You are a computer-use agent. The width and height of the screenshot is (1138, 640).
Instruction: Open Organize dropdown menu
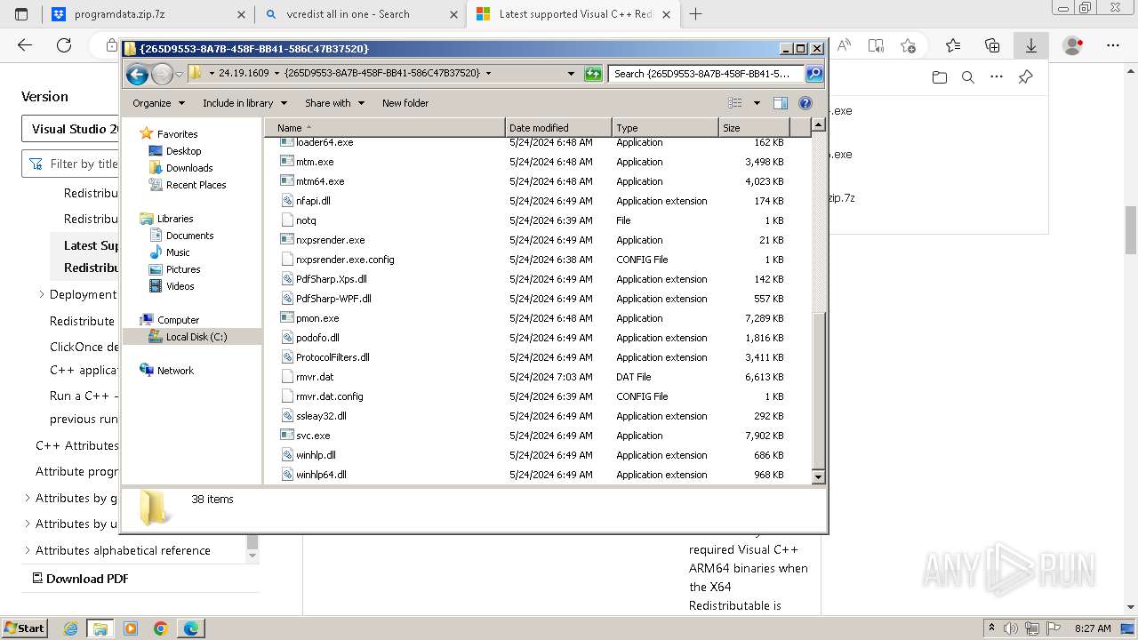coord(159,103)
